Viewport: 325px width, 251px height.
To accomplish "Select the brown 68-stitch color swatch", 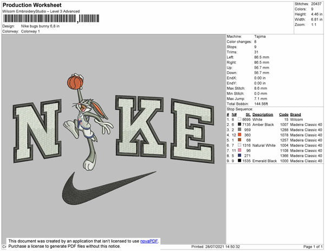I will [239, 140].
